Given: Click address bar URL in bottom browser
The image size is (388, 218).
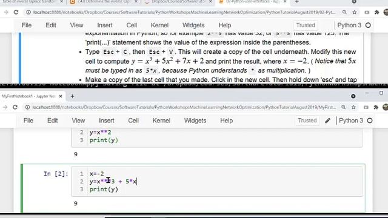Looking at the screenshot, I should pyautogui.click(x=184, y=107).
